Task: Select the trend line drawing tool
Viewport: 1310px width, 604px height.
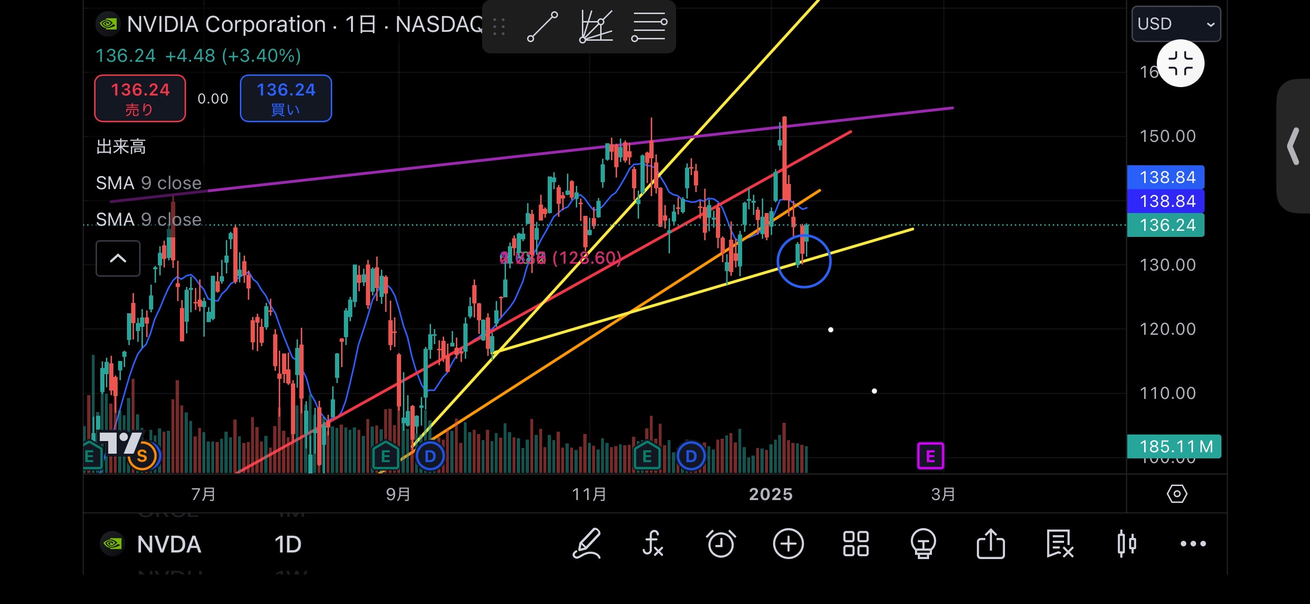Action: click(543, 26)
